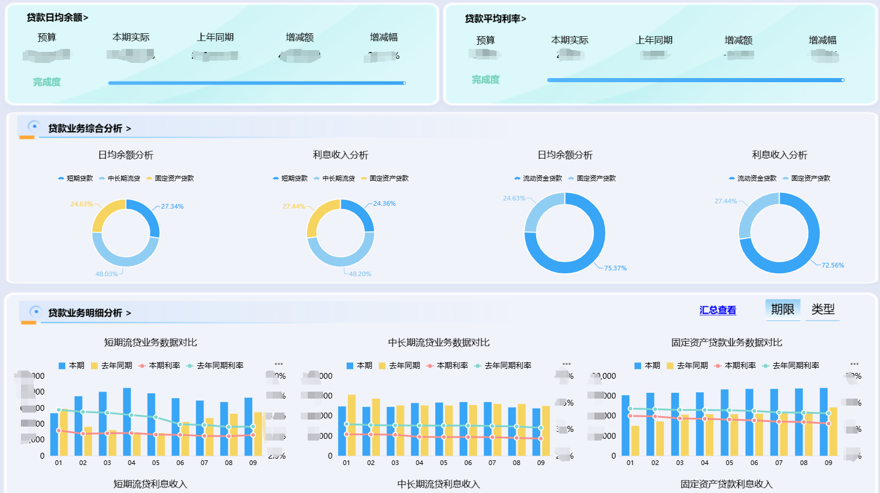Expand the 贷款平均利率> card title
The image size is (880, 493).
[495, 19]
